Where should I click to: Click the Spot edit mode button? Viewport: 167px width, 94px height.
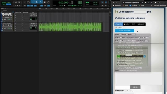coord(9,3)
